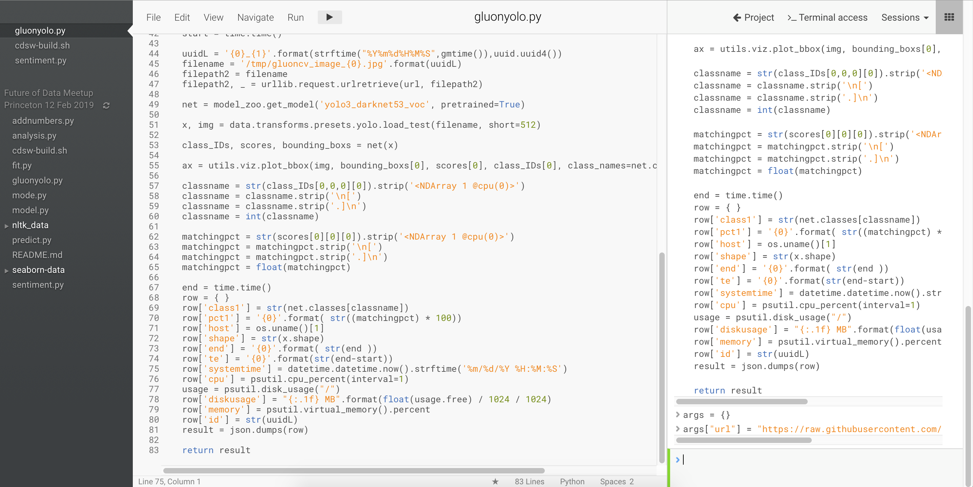Open the File menu
Screen dimensions: 973x487
153,17
